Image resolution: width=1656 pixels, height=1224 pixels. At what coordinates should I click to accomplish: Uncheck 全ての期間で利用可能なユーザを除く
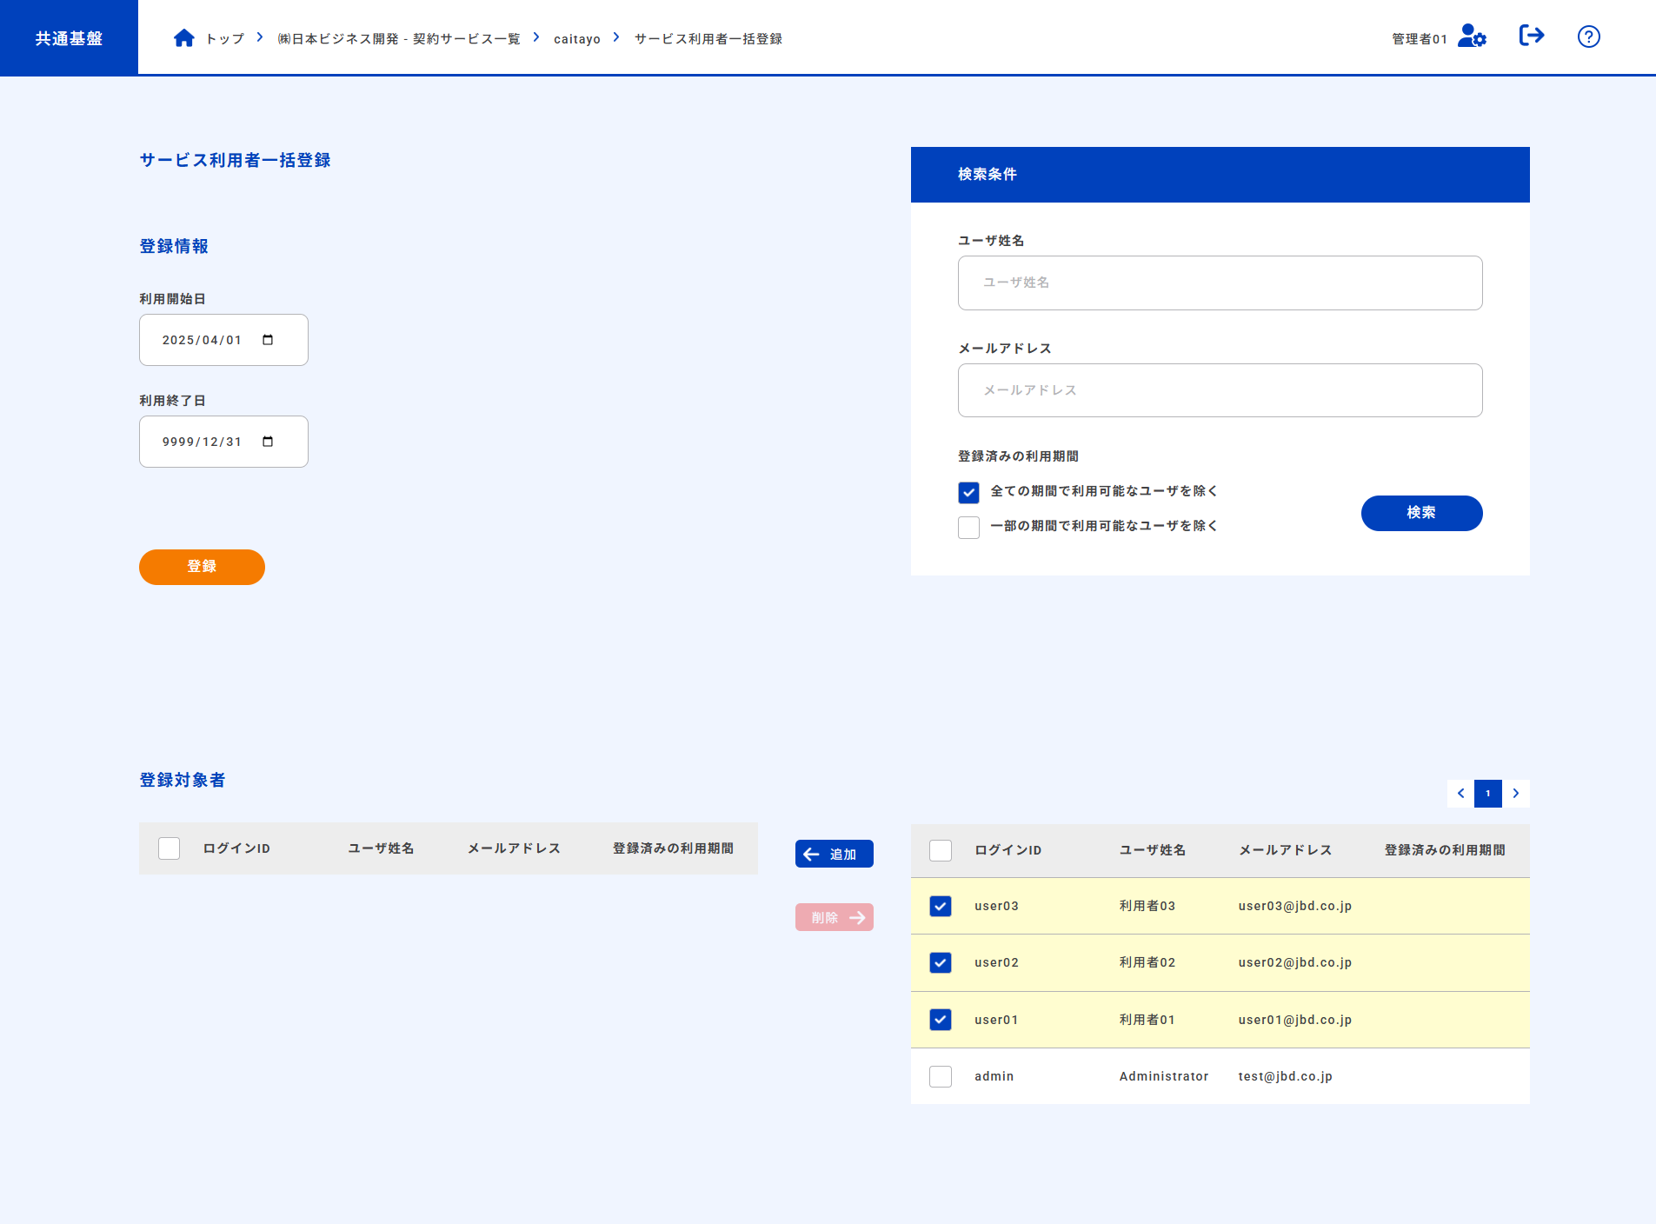click(x=968, y=492)
